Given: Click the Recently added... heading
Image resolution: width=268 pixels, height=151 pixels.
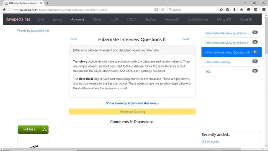Looking at the screenshot, I should coord(216,134).
